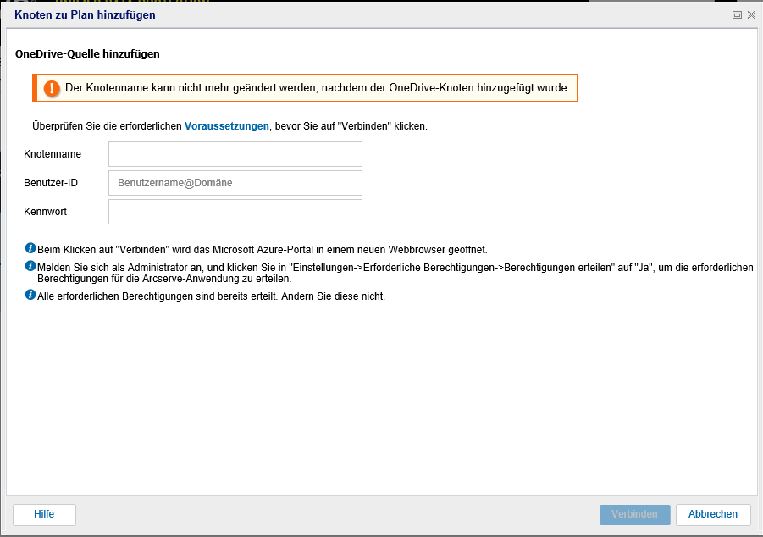Open Hilfe button
Screen dimensions: 763x537
tap(44, 514)
